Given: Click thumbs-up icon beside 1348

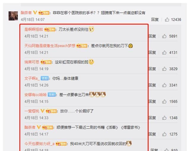Looking at the screenshot, I should 164,118.
